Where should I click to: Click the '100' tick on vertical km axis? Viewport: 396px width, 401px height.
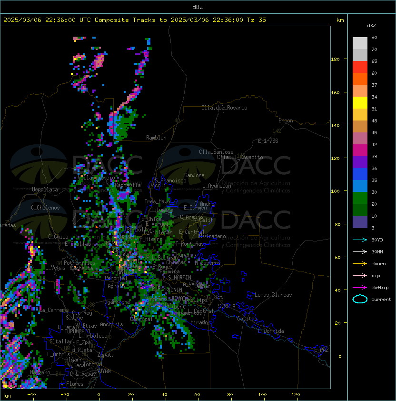(335, 191)
